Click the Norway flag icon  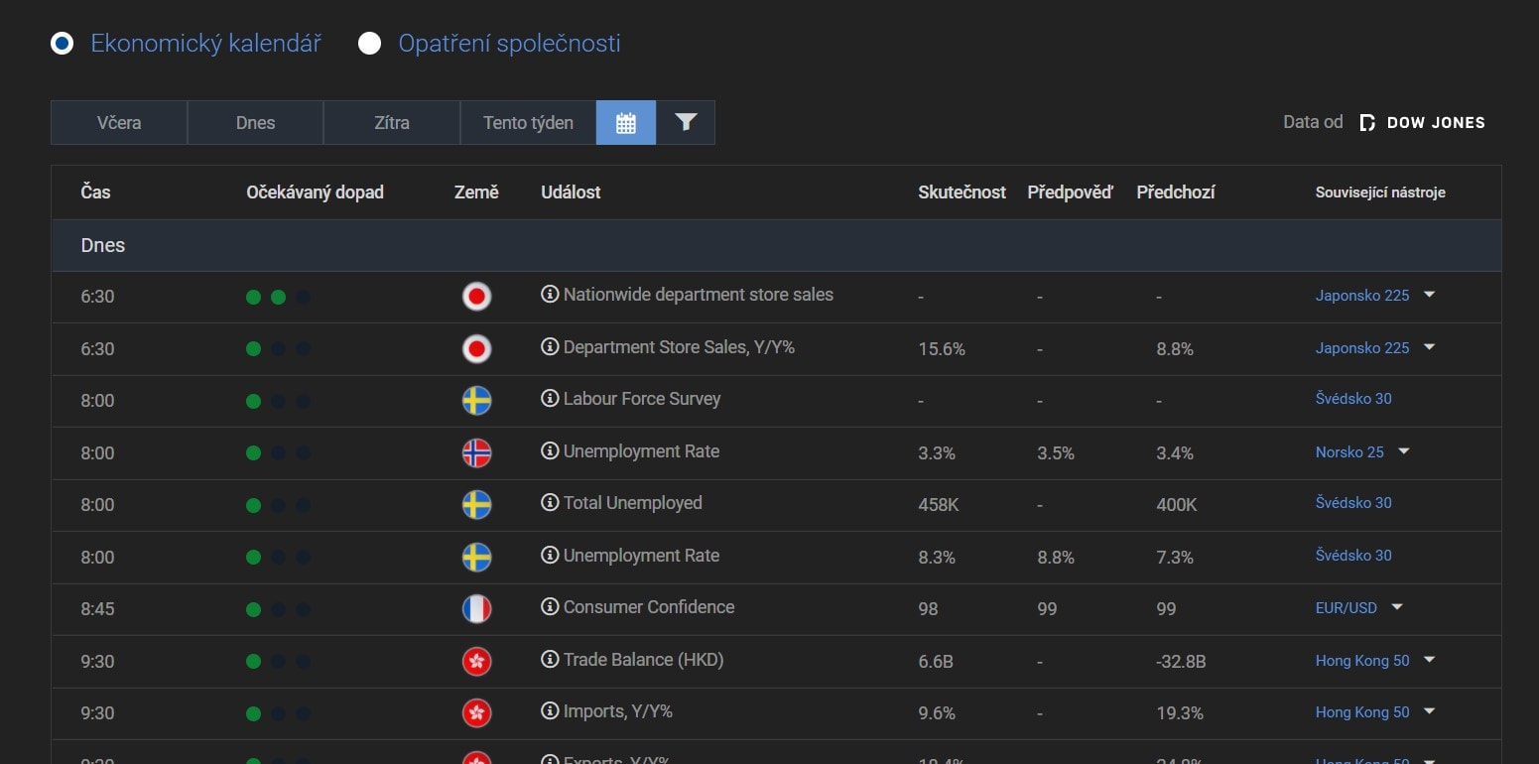(476, 452)
